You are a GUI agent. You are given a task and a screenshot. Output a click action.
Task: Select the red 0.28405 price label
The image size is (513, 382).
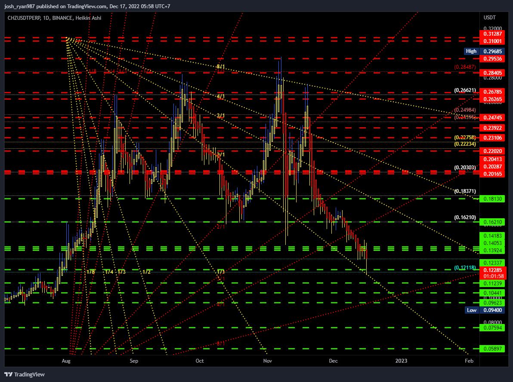click(492, 73)
